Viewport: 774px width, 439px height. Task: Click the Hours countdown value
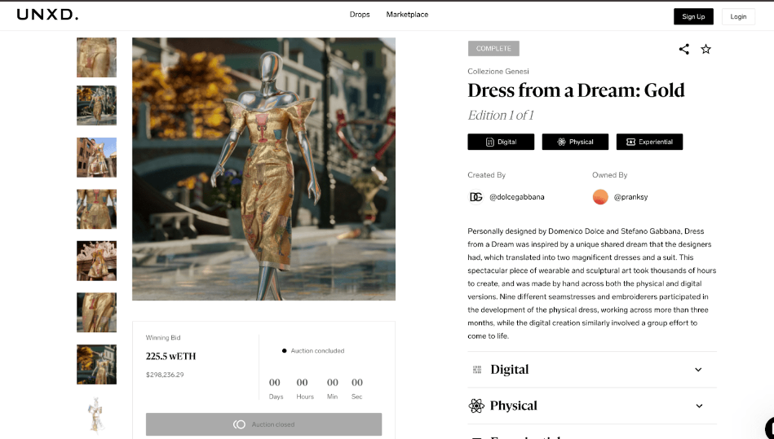pos(302,382)
